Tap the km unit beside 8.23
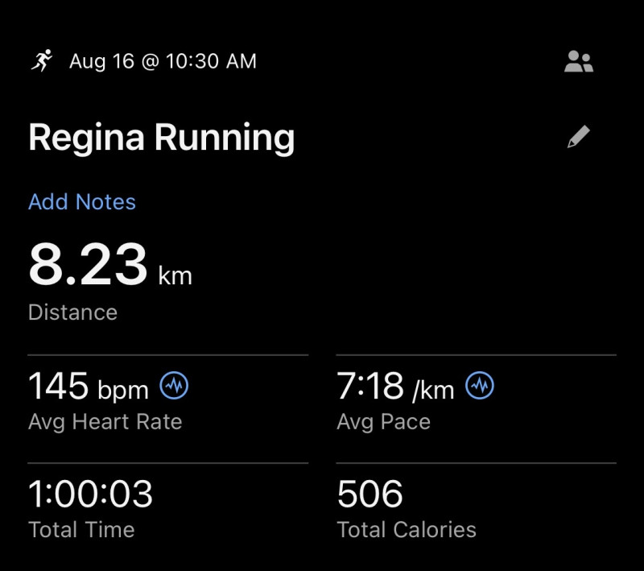The height and width of the screenshot is (571, 644). (175, 275)
